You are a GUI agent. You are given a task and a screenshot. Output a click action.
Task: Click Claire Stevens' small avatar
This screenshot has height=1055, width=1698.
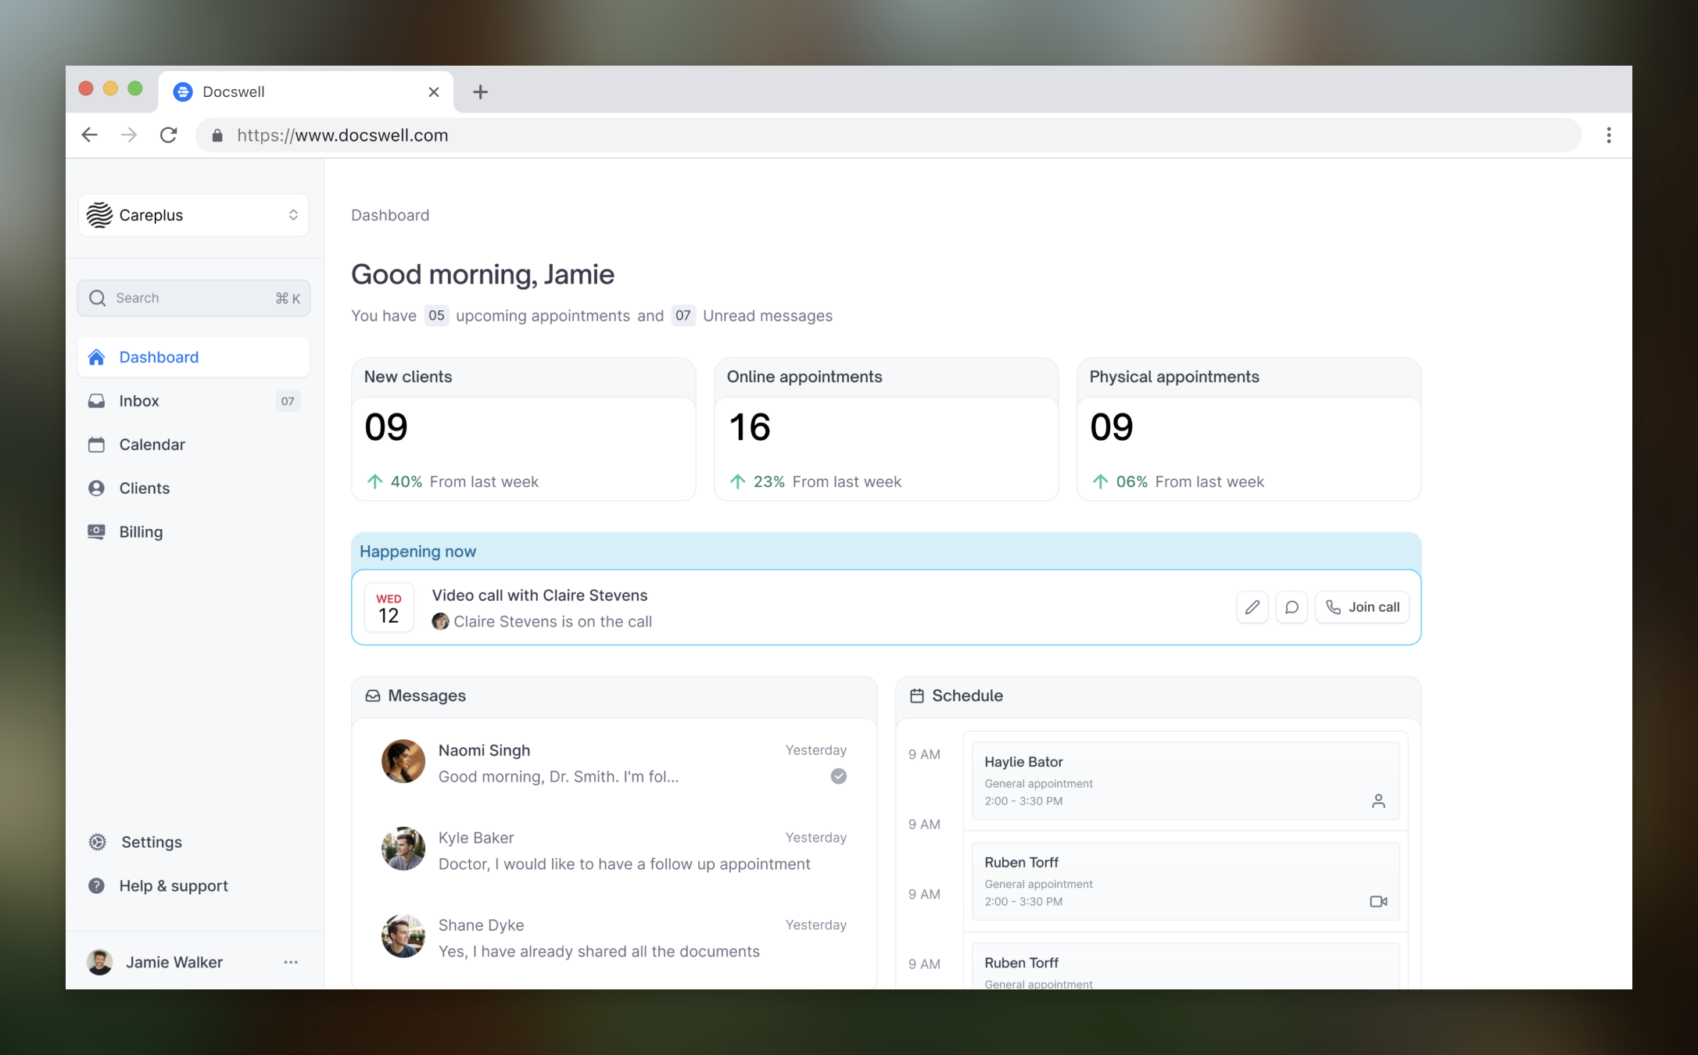[440, 621]
